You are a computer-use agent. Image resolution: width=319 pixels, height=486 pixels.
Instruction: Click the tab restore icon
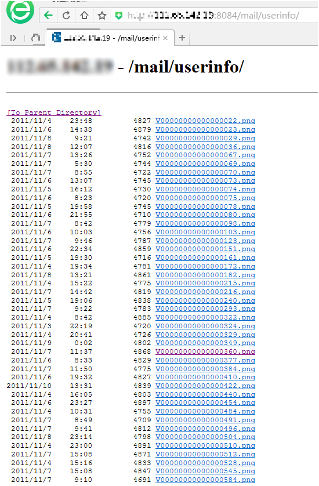point(35,38)
